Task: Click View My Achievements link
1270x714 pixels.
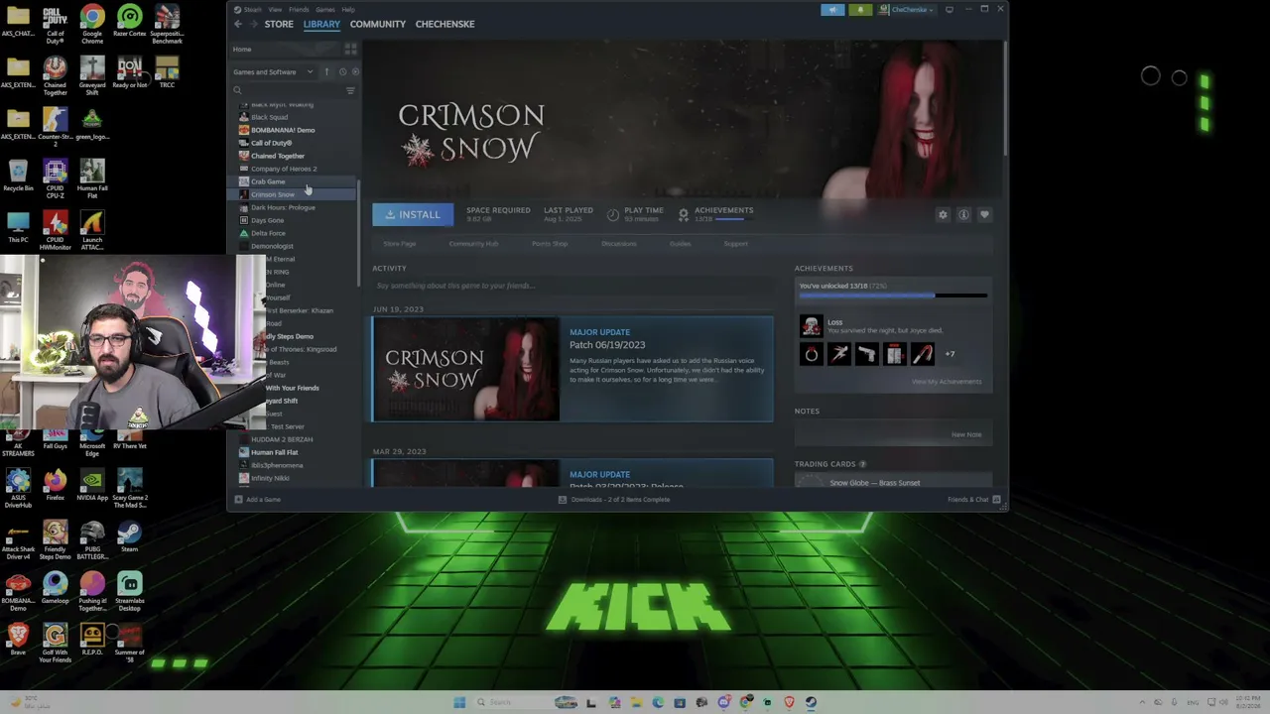Action: coord(947,382)
